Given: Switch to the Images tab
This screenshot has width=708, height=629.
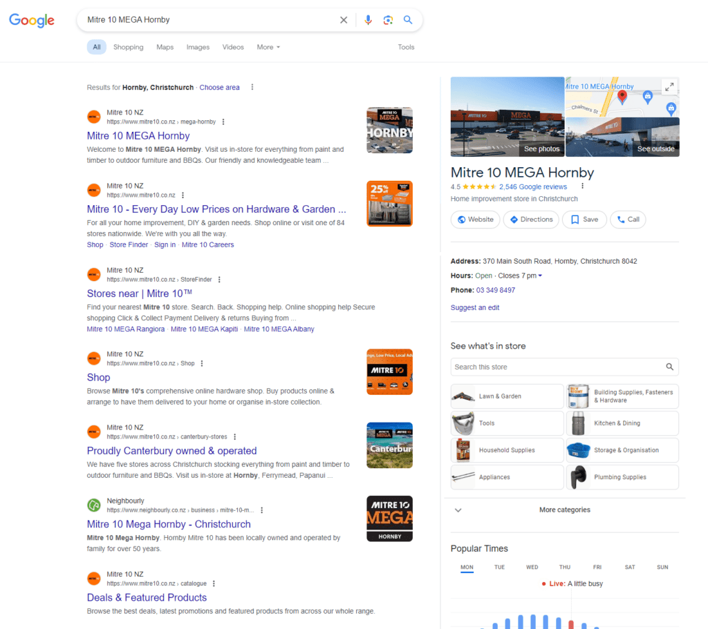Looking at the screenshot, I should (198, 47).
